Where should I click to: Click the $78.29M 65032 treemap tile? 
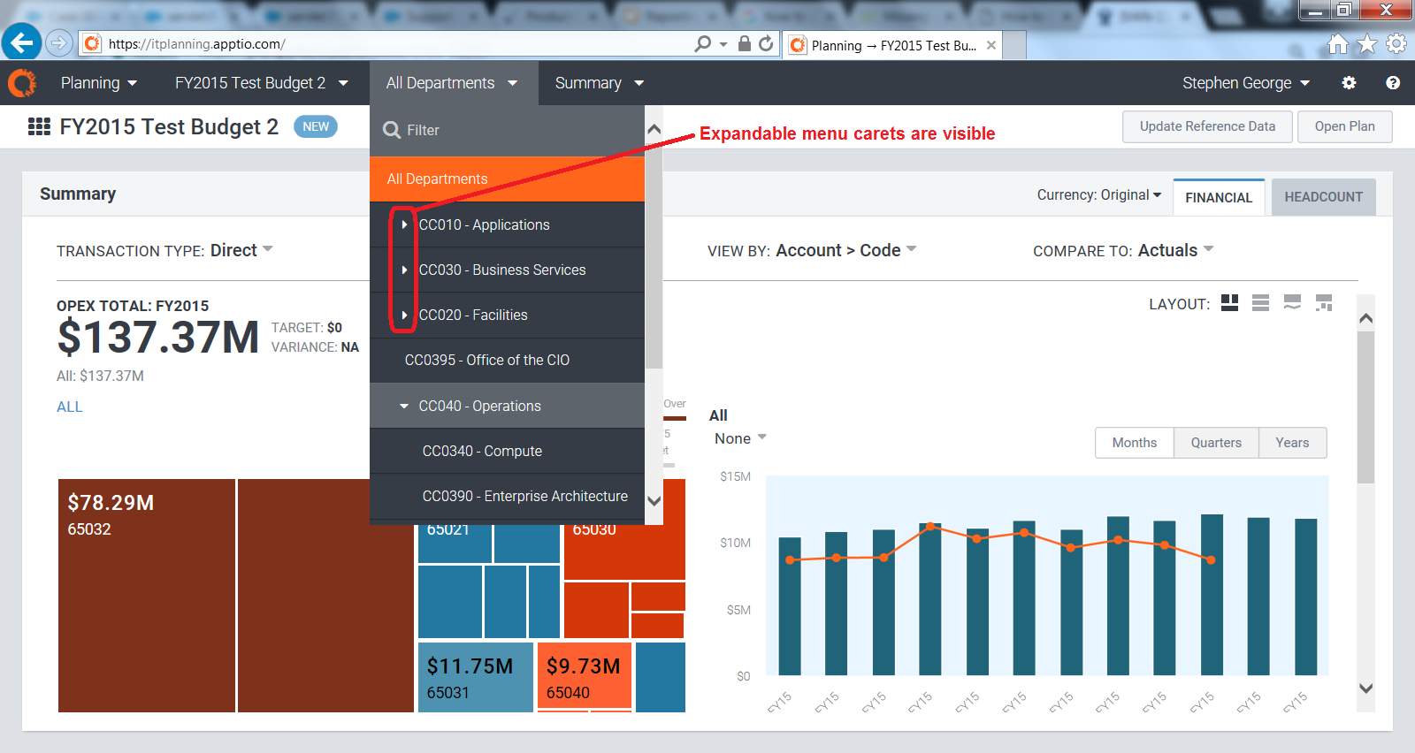(x=147, y=596)
